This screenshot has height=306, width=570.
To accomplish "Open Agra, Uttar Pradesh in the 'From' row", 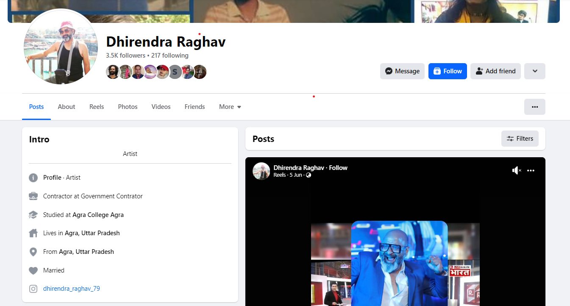I will 86,252.
